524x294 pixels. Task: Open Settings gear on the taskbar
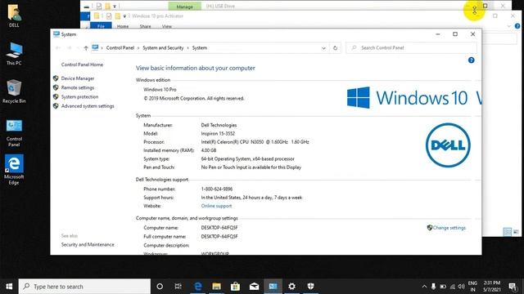pos(291,287)
